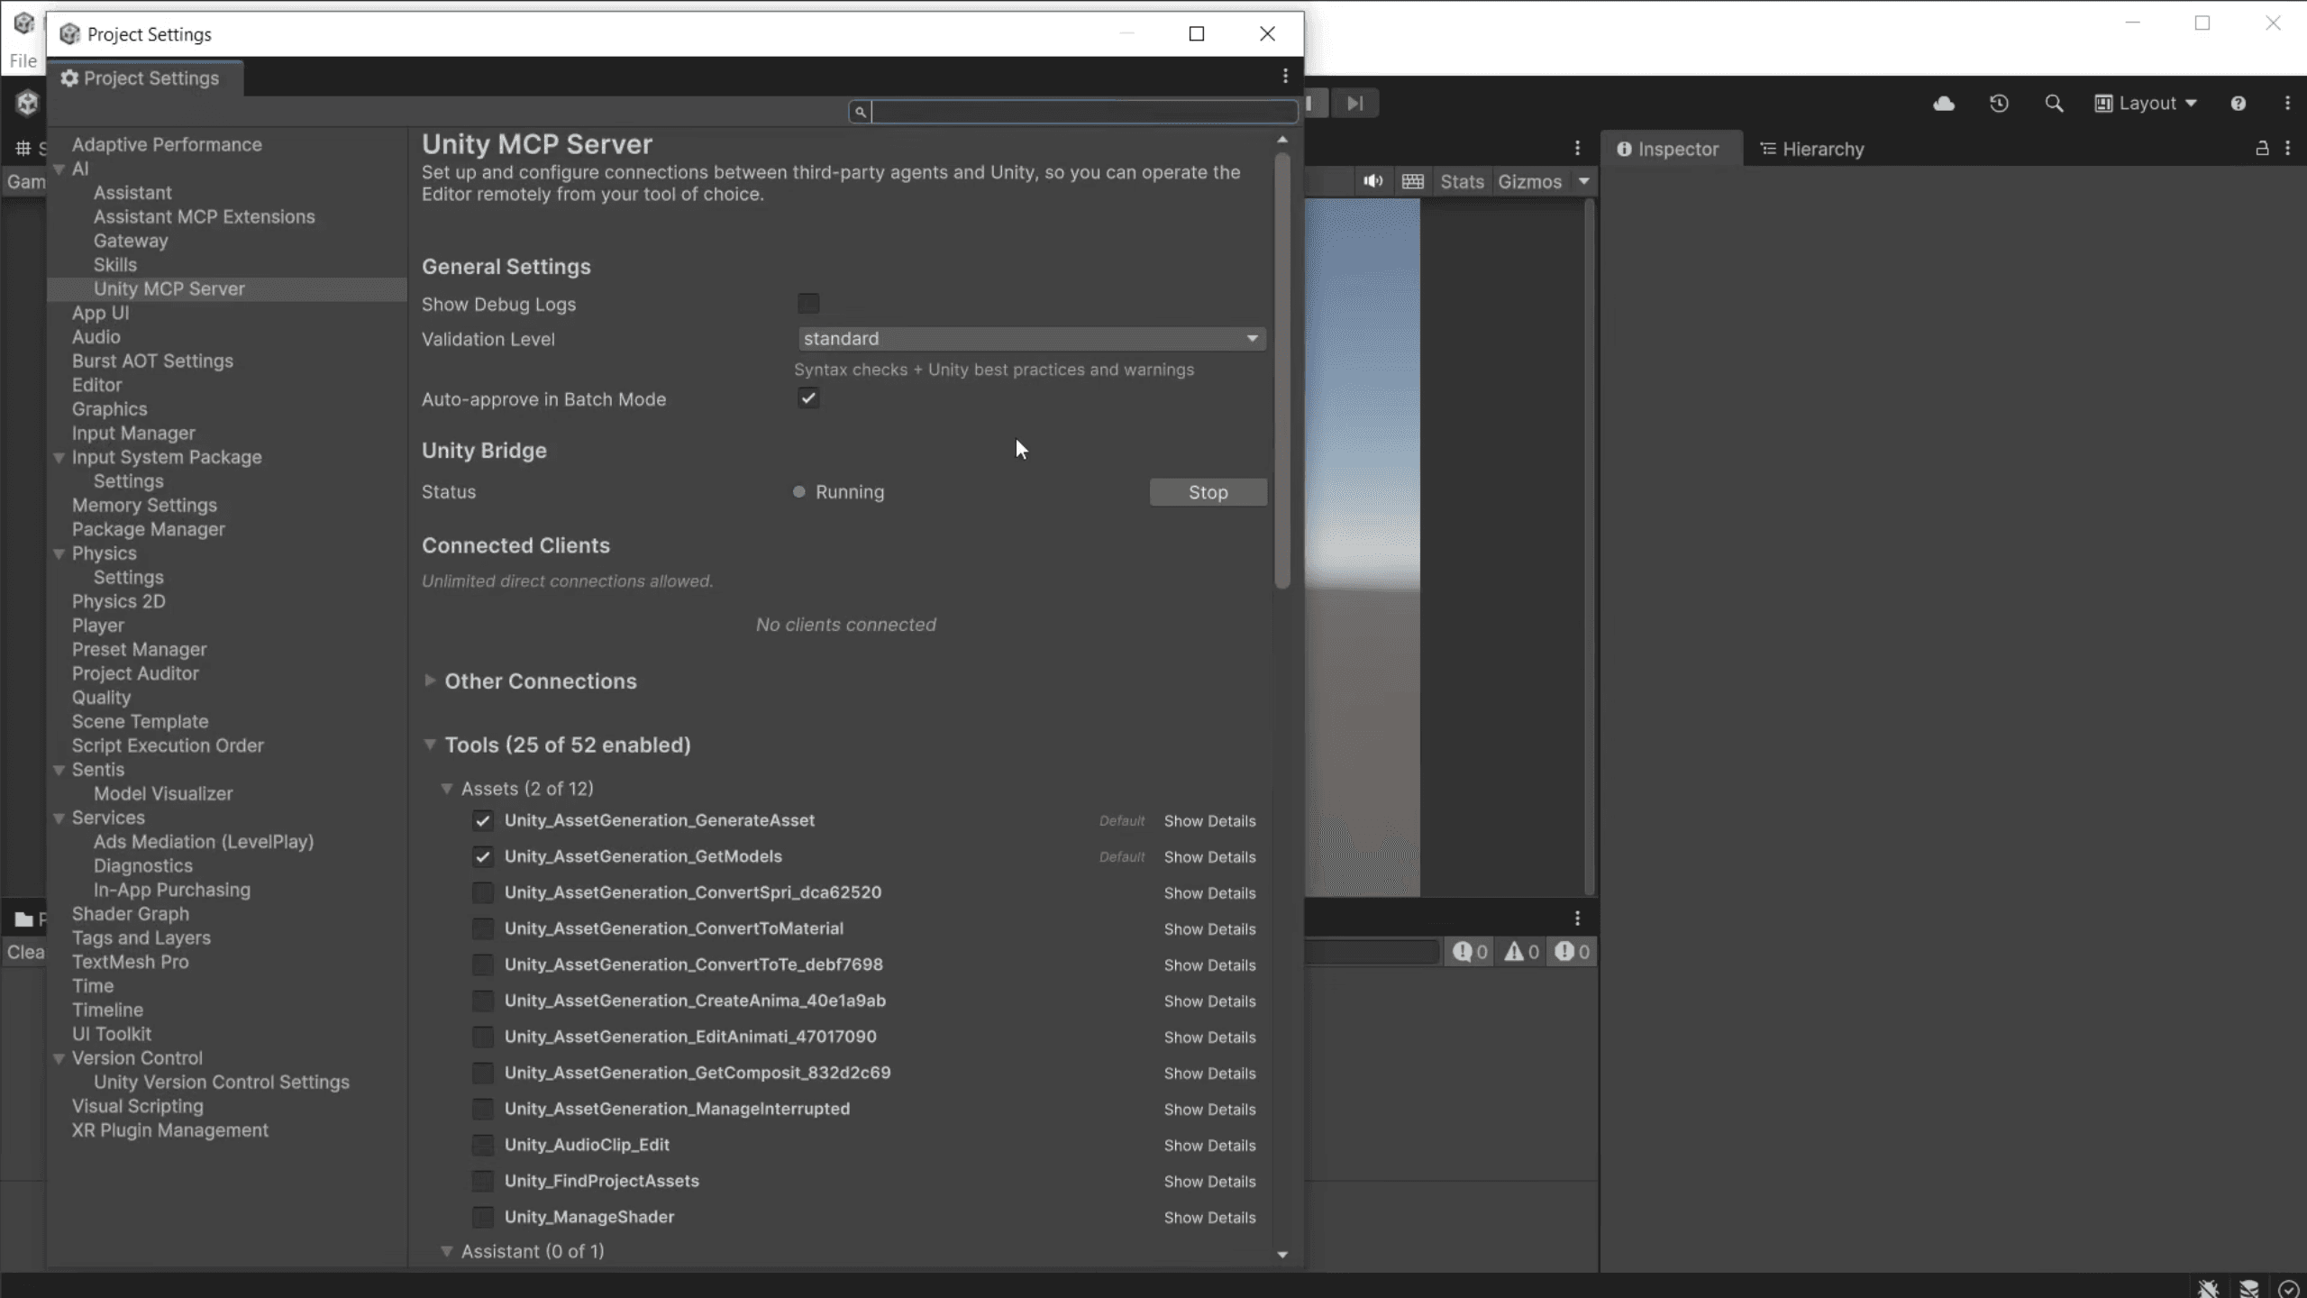2307x1298 pixels.
Task: Stop the Unity Bridge
Action: point(1208,492)
